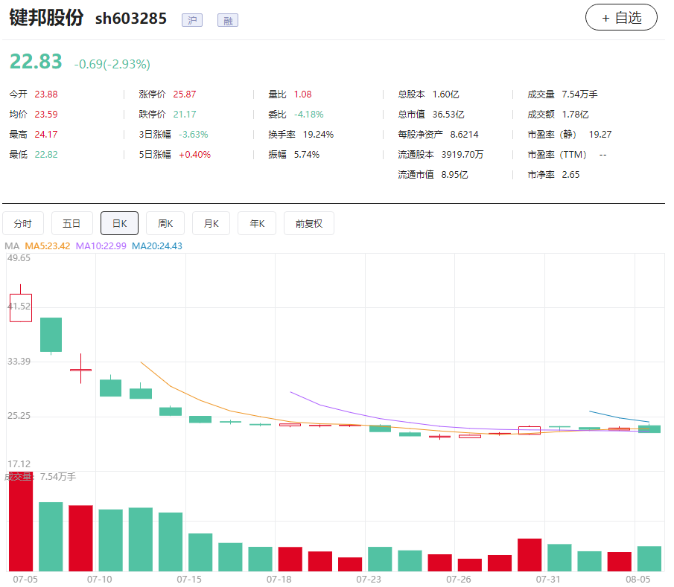This screenshot has width=674, height=587.
Task: Click the change value -0.69(-2.93%)
Action: 112,64
